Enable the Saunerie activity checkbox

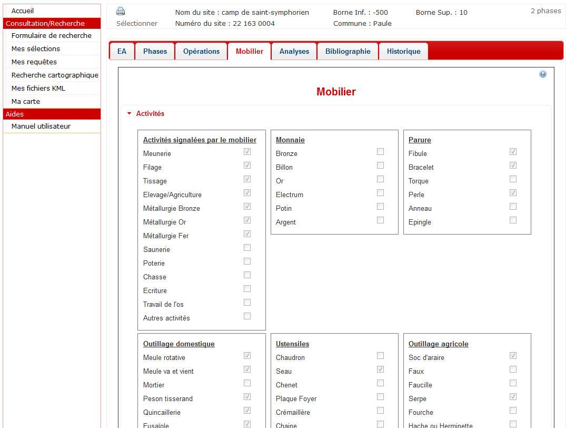pyautogui.click(x=247, y=248)
